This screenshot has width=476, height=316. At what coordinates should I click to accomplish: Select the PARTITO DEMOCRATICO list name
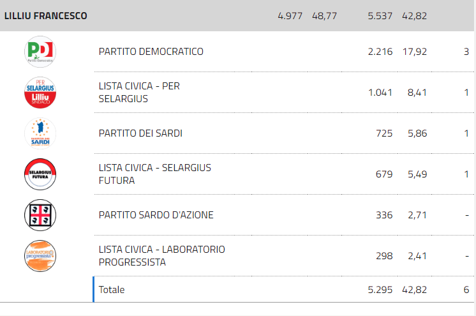pyautogui.click(x=151, y=52)
